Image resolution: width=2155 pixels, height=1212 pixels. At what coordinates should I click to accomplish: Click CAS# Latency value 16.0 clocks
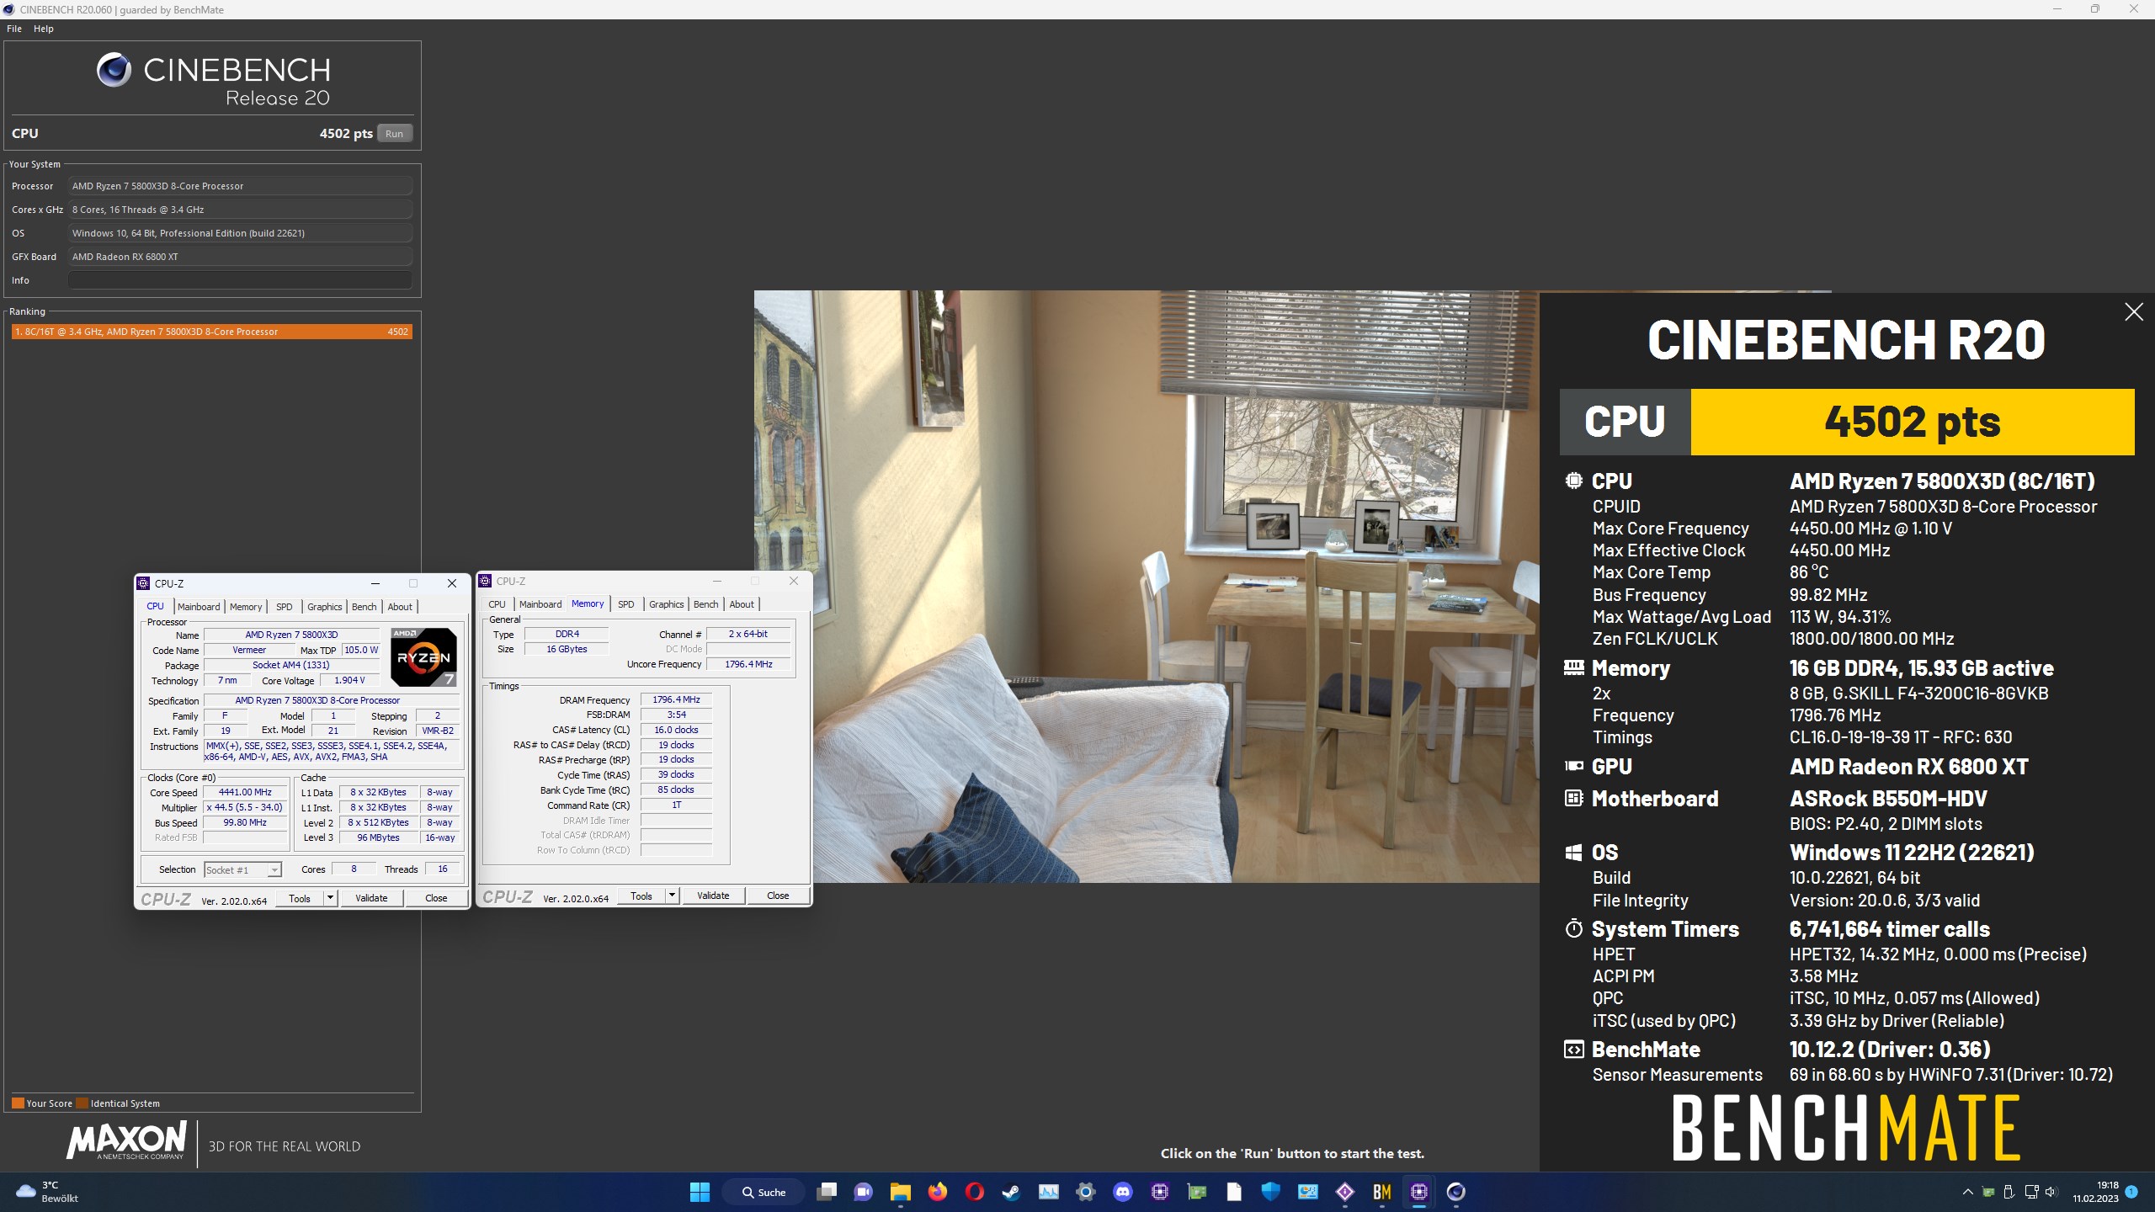coord(676,730)
